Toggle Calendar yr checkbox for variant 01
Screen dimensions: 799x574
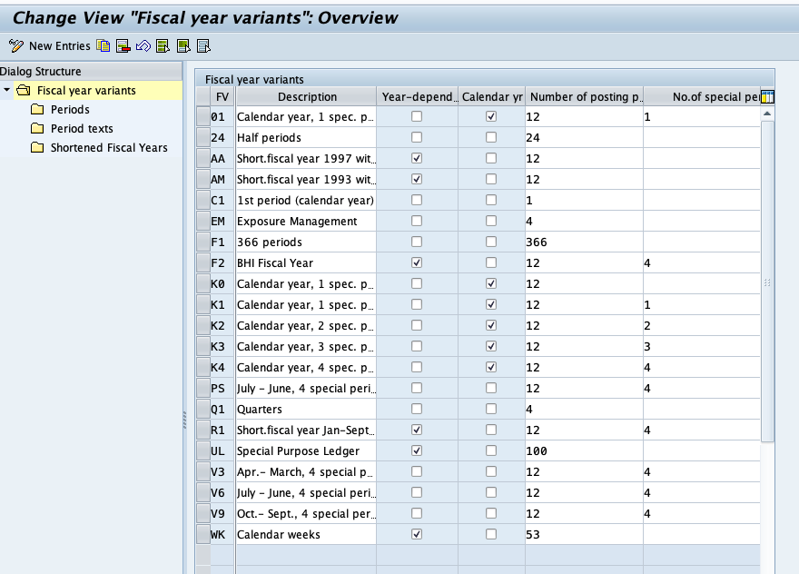pos(490,116)
